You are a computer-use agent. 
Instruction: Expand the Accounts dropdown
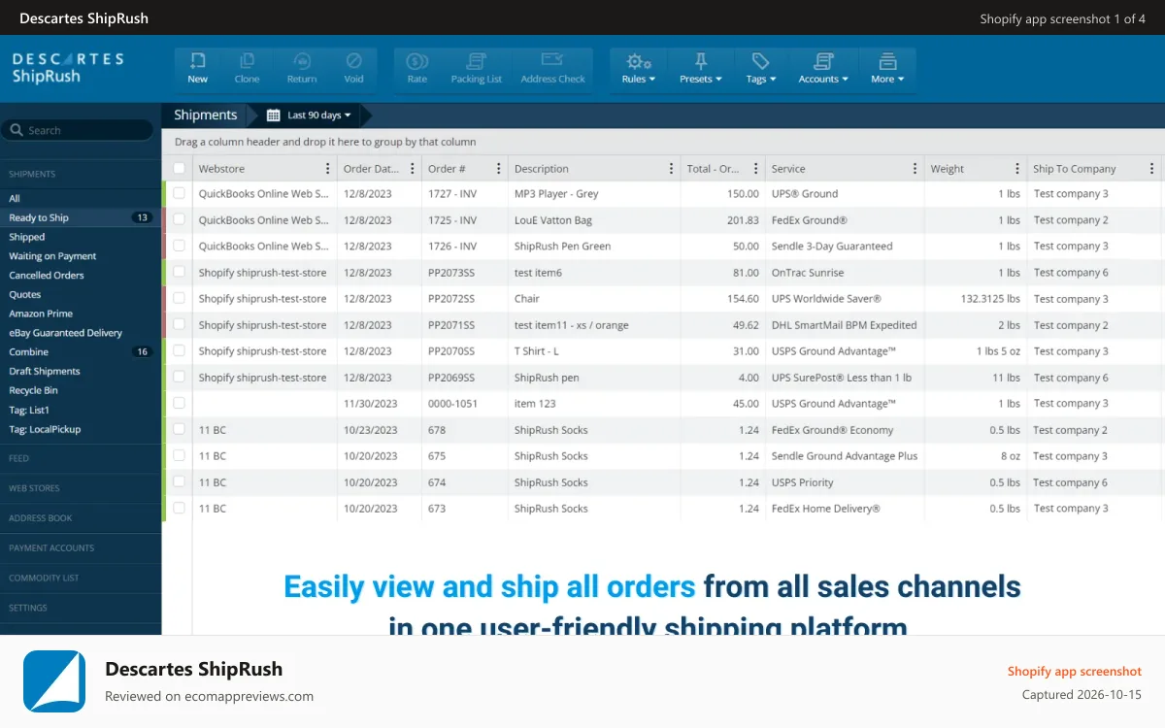coord(823,69)
